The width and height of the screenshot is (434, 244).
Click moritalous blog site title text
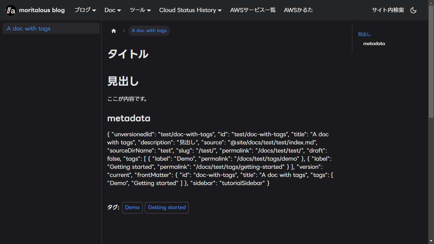pyautogui.click(x=42, y=10)
